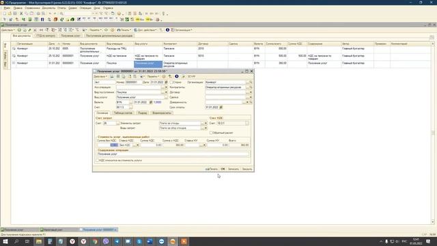The image size is (437, 246).
Task: Toggle НДС относится на стоимость услуги checkbox
Action: coord(97,161)
